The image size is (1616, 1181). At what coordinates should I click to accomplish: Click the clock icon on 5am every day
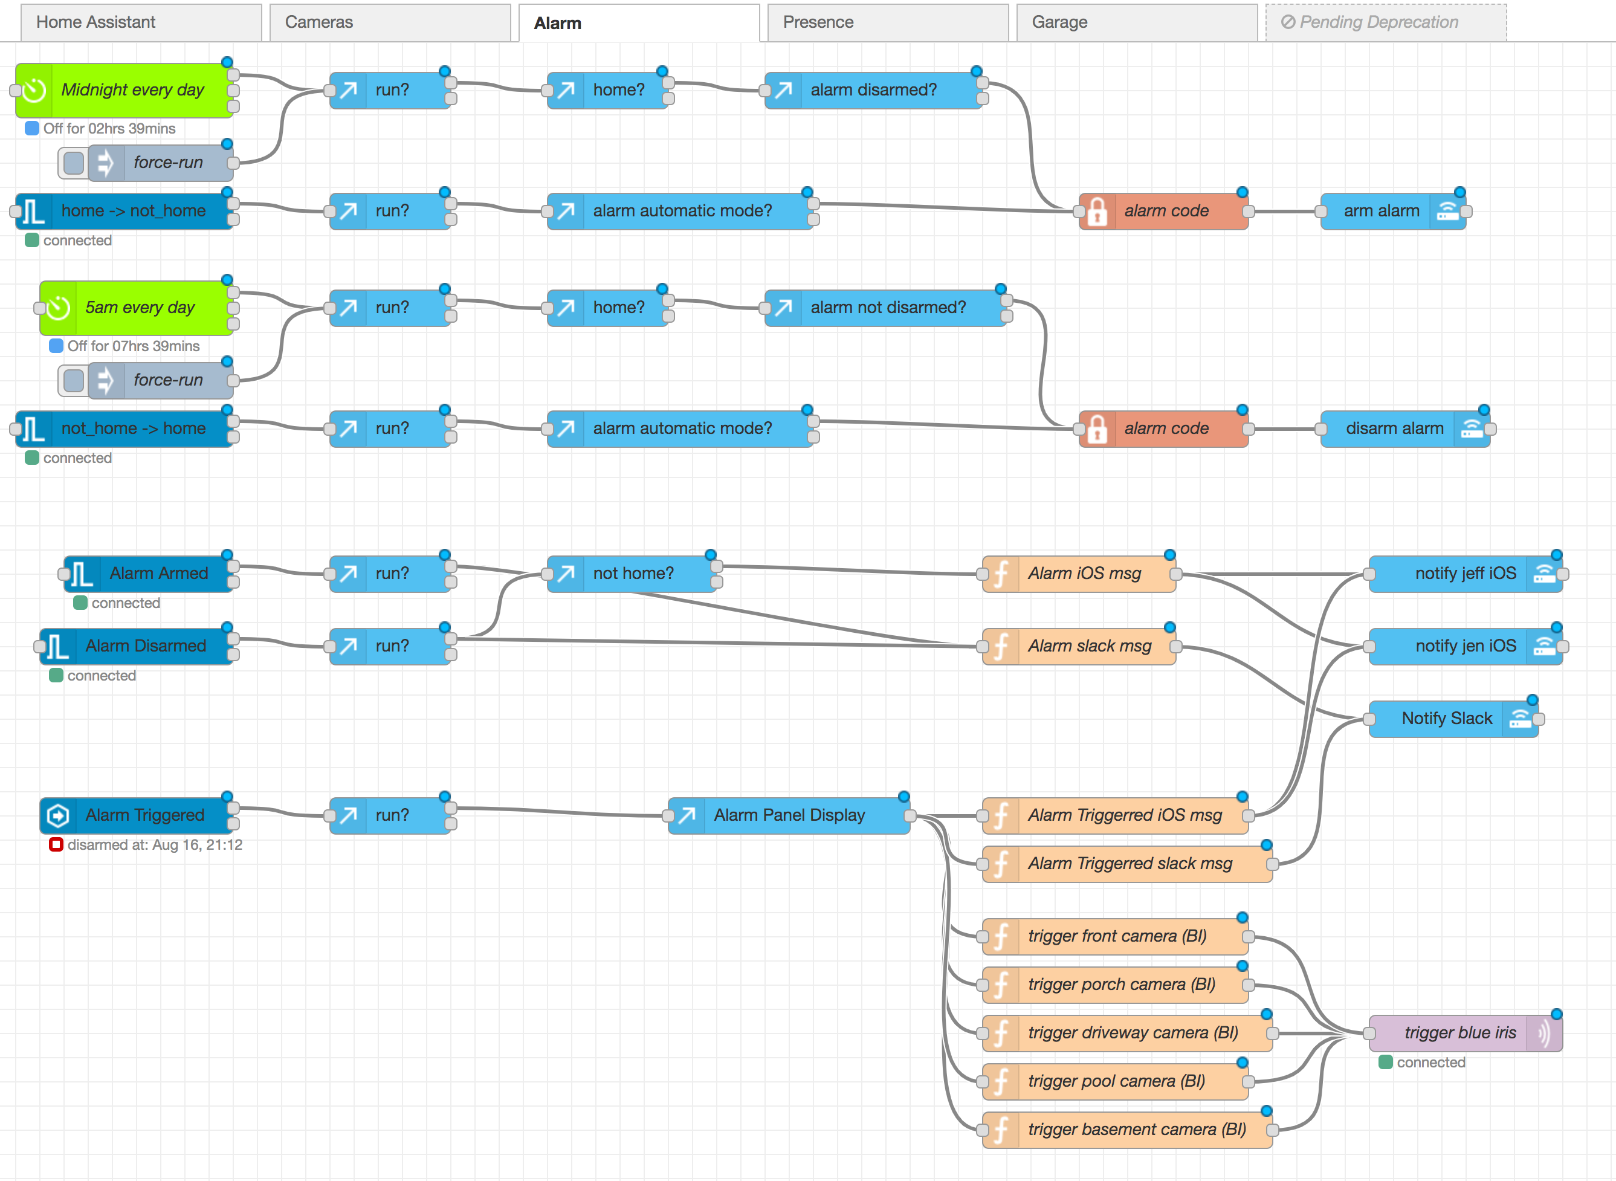click(x=59, y=308)
